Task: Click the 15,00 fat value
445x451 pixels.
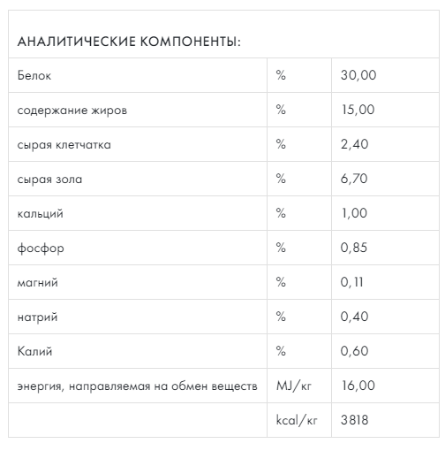Action: 358,110
